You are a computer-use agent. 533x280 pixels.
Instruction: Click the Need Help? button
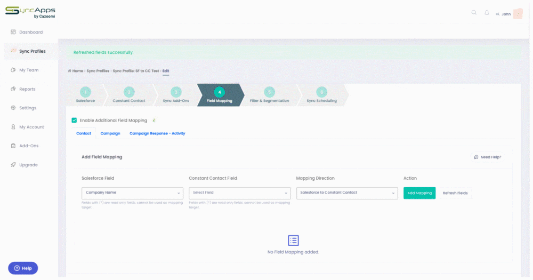(x=487, y=157)
